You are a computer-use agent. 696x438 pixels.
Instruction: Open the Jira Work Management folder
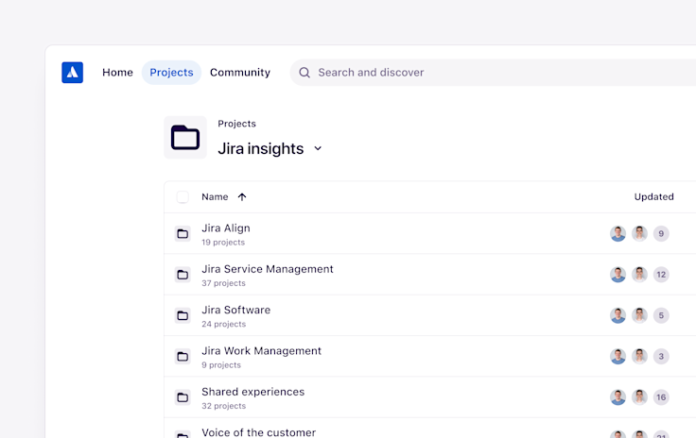pos(261,351)
